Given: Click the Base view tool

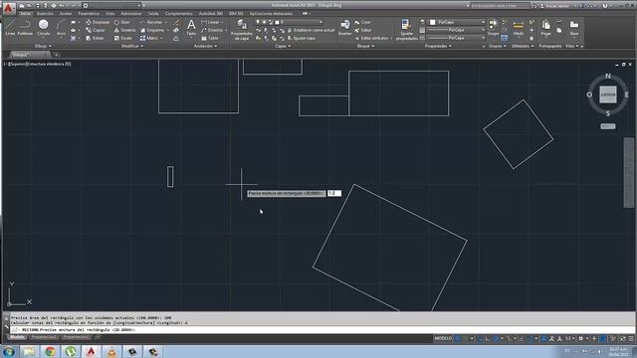Looking at the screenshot, I should (x=574, y=28).
